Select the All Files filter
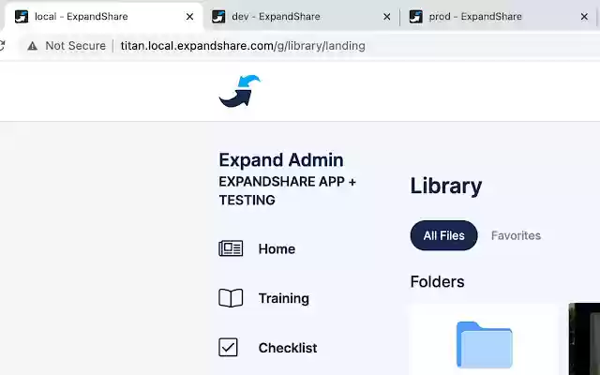Viewport: 600px width, 375px height. 443,235
